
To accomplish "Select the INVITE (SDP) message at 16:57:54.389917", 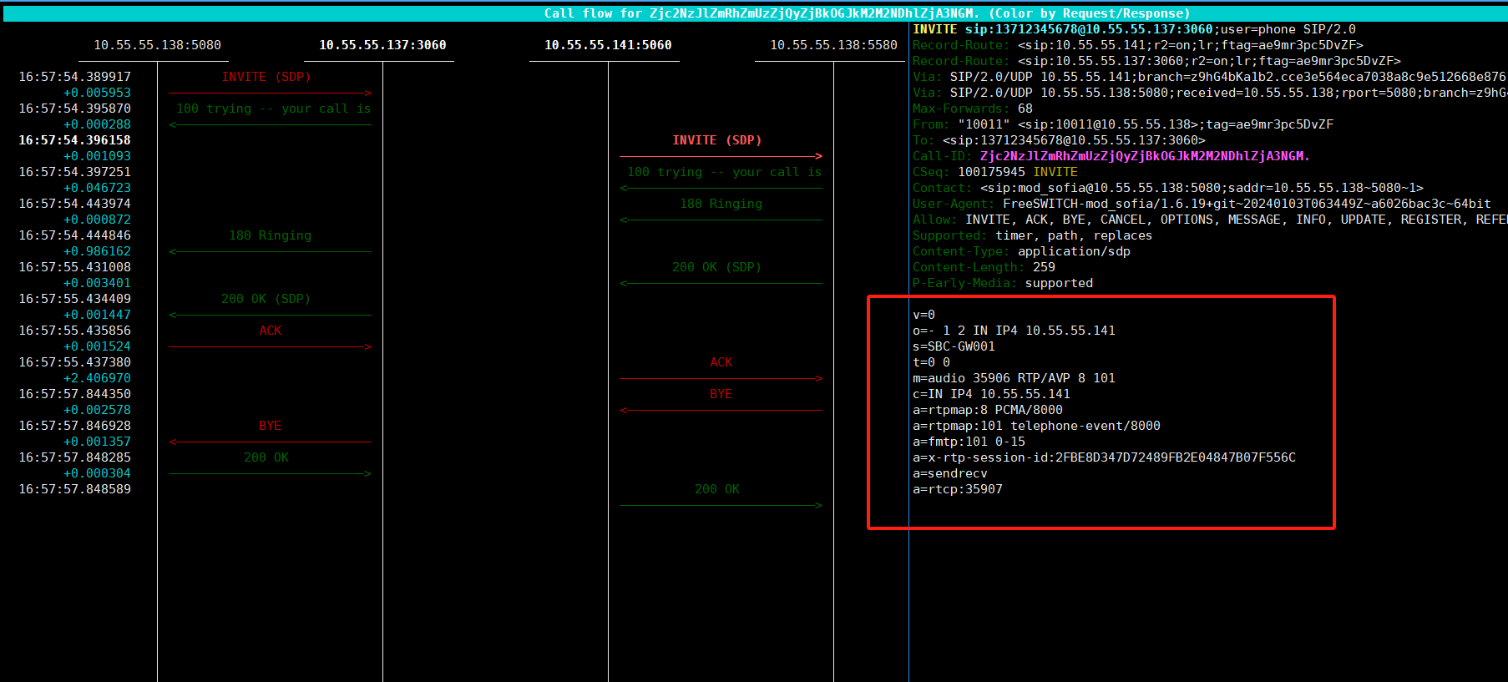I will [266, 77].
